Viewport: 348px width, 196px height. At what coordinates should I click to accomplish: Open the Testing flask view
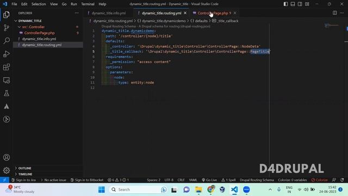[x=7, y=93]
